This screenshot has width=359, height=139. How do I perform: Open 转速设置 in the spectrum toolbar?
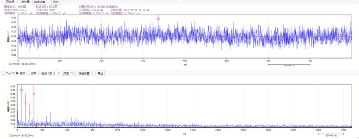[x=84, y=73]
